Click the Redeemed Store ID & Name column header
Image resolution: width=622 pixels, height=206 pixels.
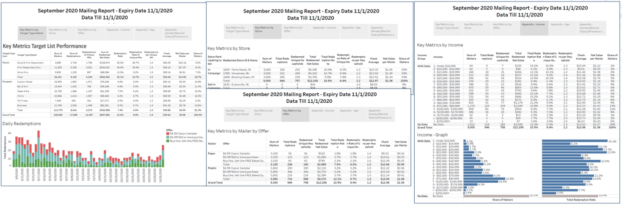tap(240, 60)
